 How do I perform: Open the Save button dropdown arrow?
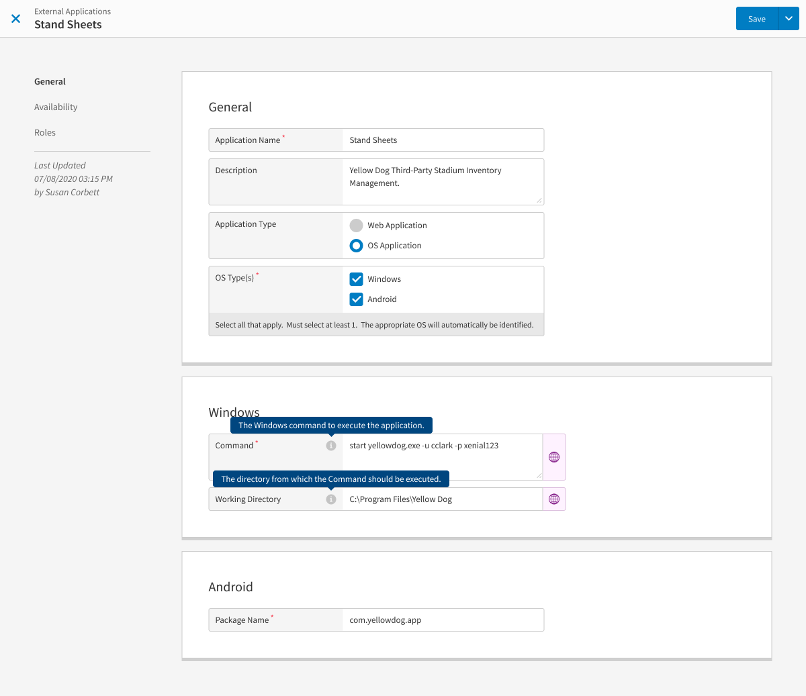coord(789,18)
